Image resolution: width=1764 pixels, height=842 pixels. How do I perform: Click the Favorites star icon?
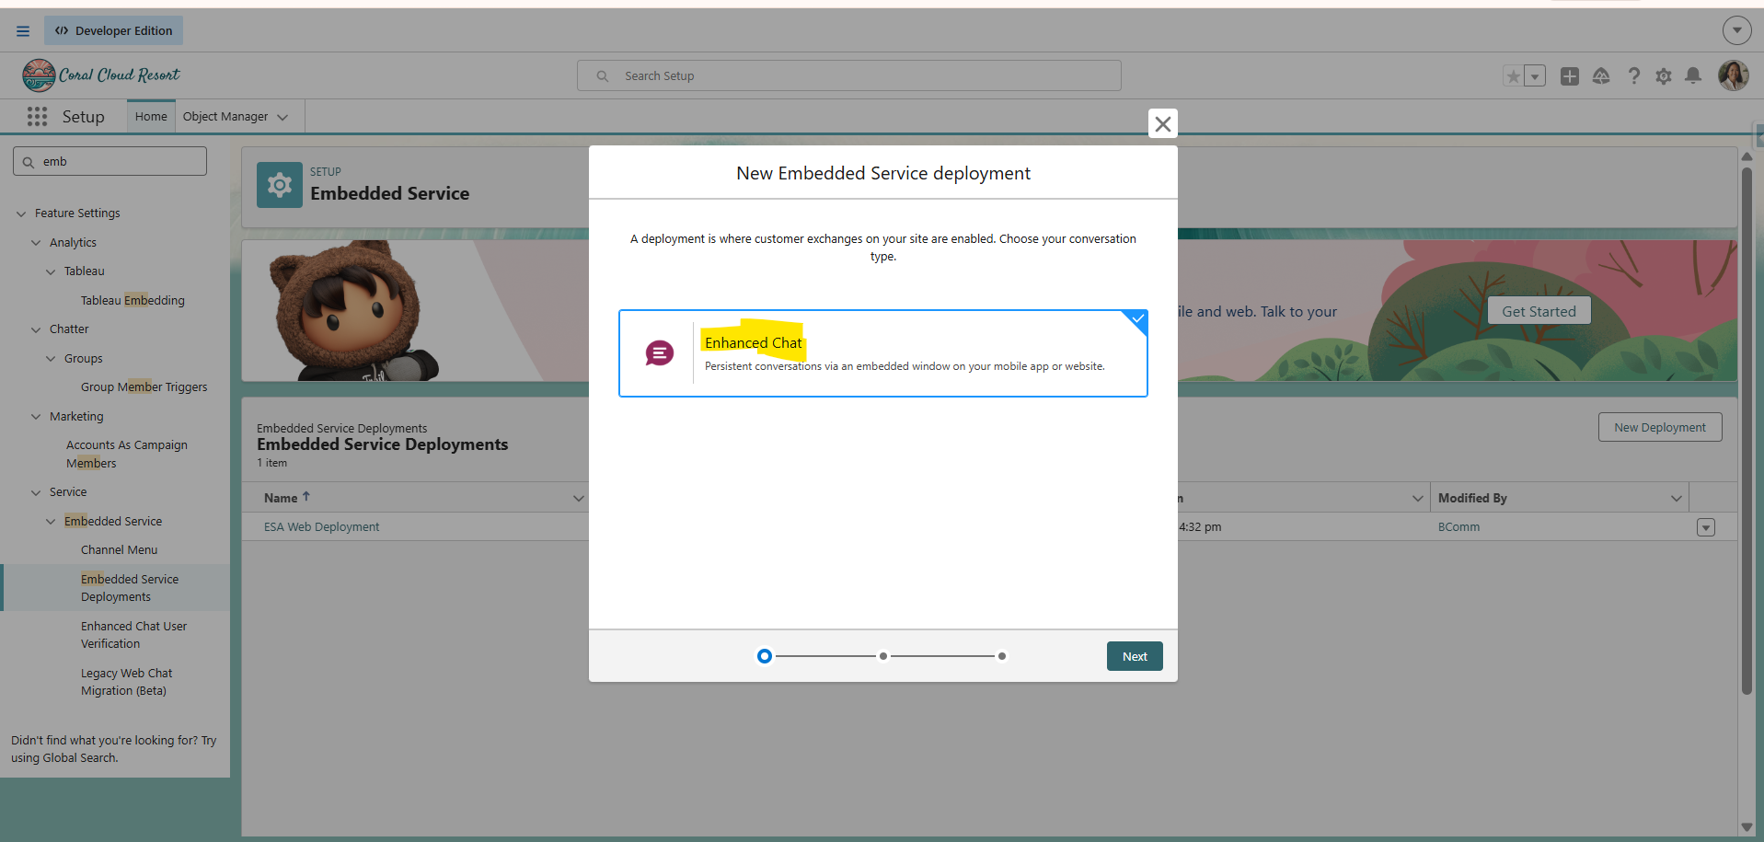click(1514, 76)
